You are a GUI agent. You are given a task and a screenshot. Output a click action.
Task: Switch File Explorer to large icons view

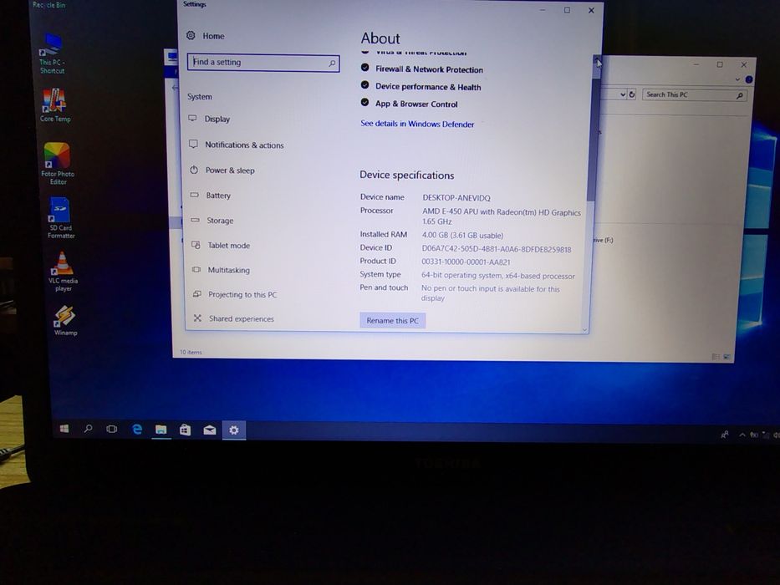coord(726,357)
